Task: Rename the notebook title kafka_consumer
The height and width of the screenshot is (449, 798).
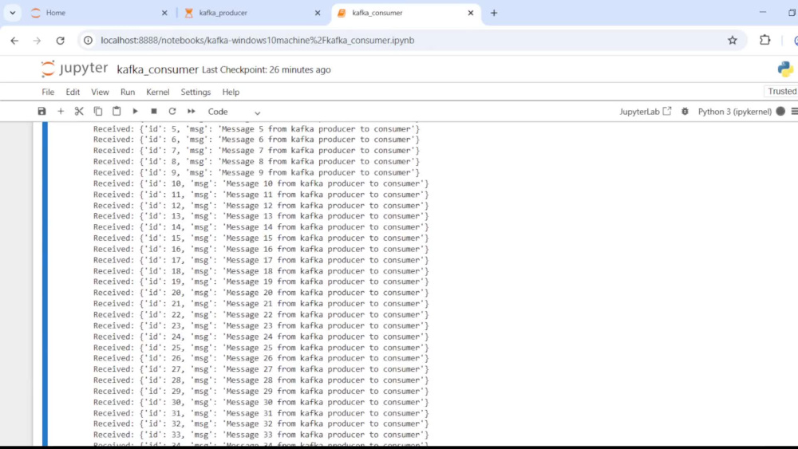Action: point(157,69)
